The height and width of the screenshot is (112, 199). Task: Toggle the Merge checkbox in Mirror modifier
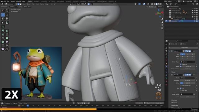point(181,66)
